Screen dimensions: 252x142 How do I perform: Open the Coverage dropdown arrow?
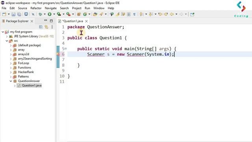63,14
